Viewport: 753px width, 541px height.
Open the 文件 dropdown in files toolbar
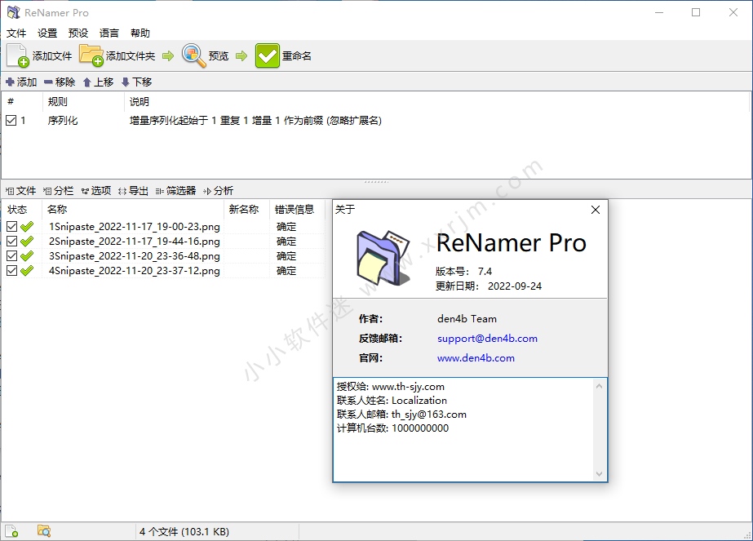20,191
